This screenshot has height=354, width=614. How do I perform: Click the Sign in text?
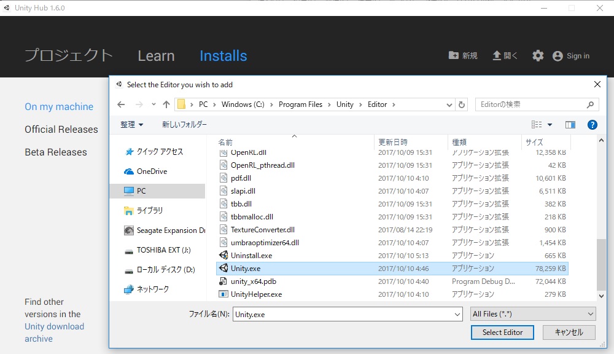pyautogui.click(x=578, y=56)
